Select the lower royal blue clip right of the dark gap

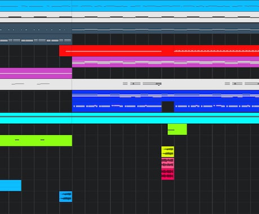217,106
